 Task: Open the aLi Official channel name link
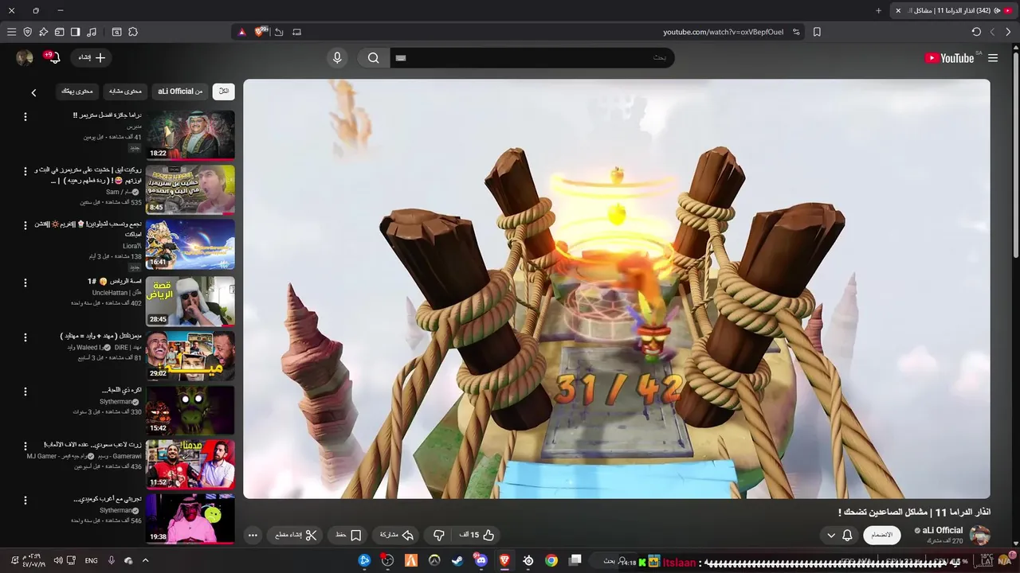[x=942, y=530]
